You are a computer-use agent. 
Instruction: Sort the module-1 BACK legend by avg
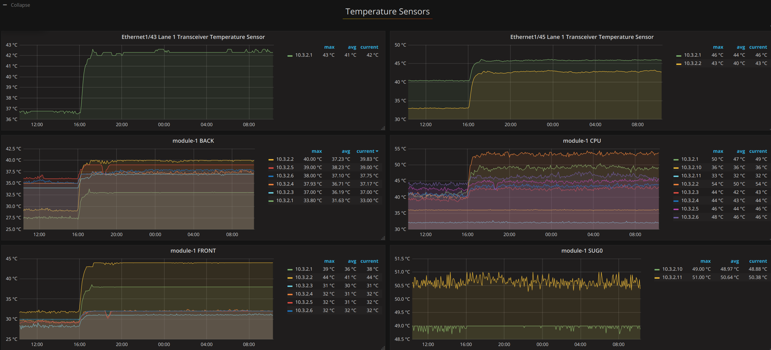pyautogui.click(x=346, y=151)
